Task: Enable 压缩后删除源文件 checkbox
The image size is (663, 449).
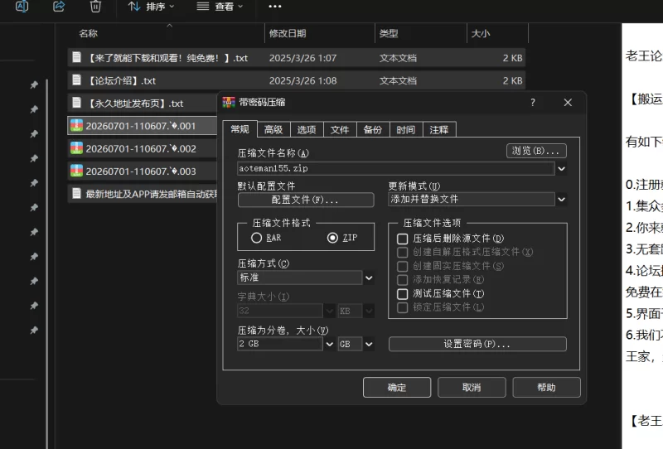Action: (x=402, y=239)
